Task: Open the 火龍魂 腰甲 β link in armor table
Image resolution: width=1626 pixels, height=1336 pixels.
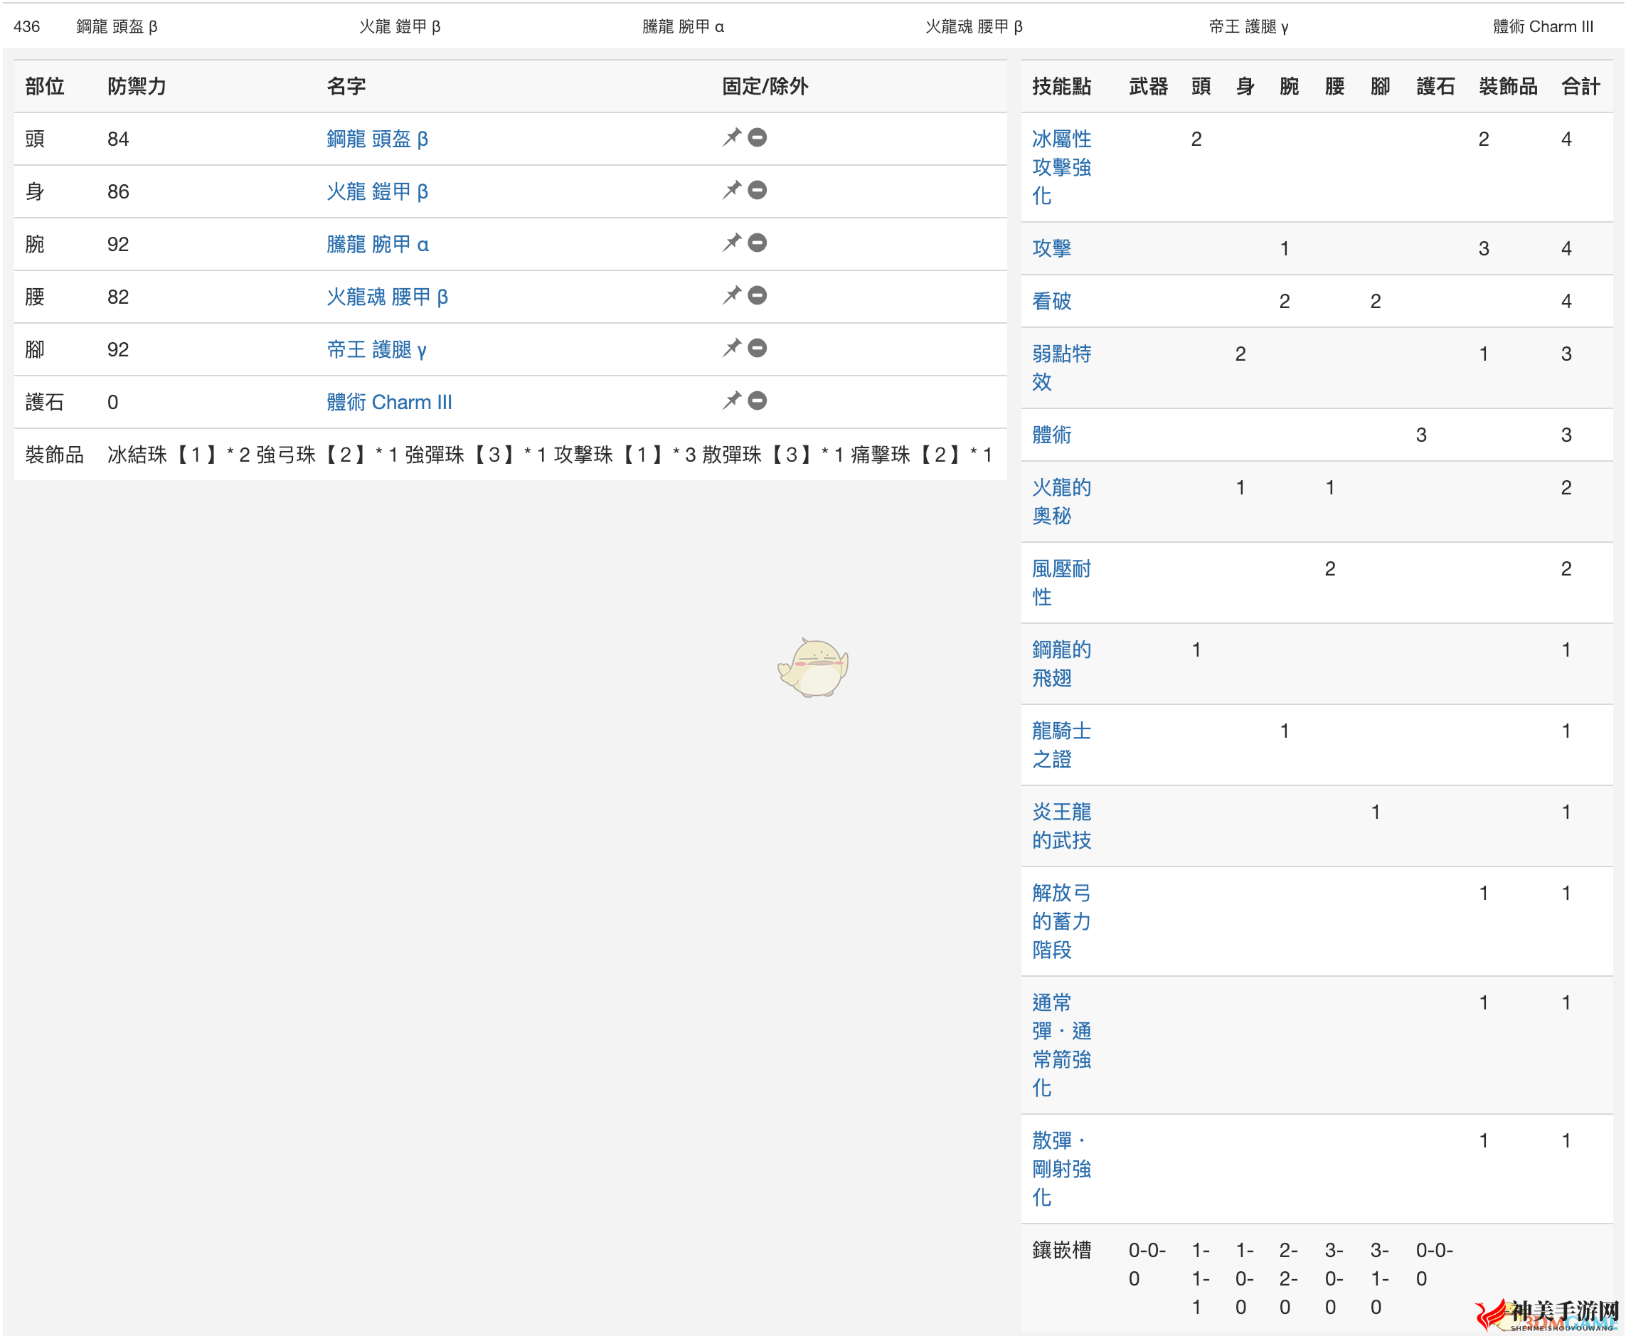Action: [x=387, y=297]
